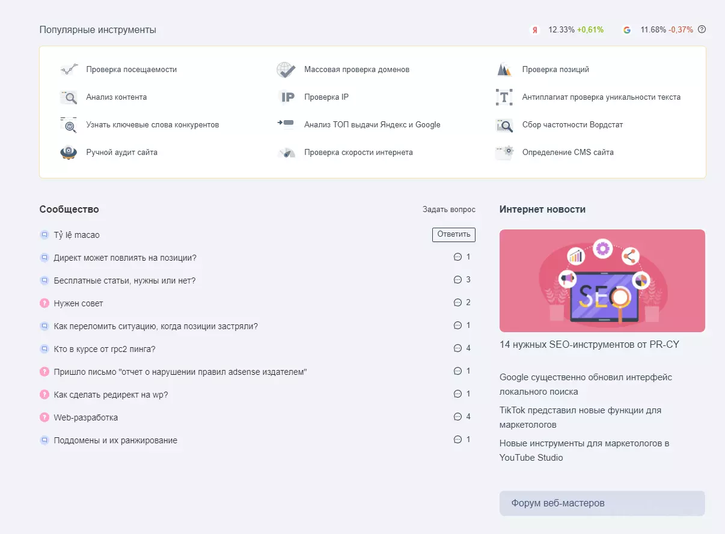Click the SEO news illustration thumbnail
The height and width of the screenshot is (534, 725).
[602, 281]
